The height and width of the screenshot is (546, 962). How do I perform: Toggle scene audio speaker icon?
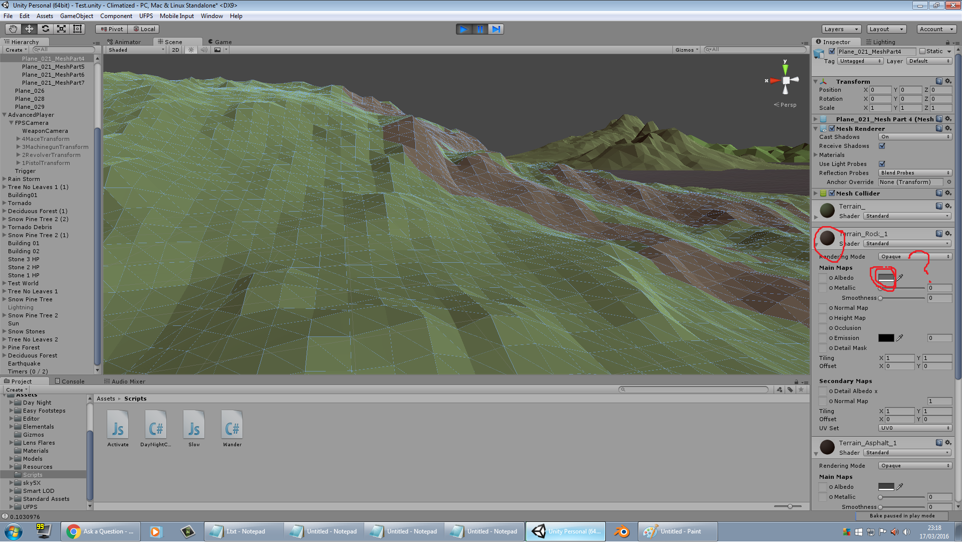pyautogui.click(x=204, y=50)
